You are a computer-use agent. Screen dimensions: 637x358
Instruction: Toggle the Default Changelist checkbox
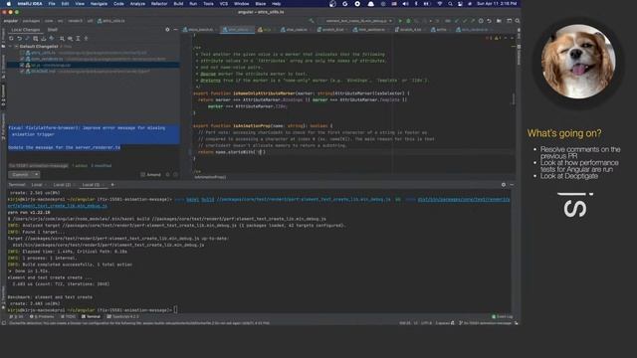(x=16, y=47)
